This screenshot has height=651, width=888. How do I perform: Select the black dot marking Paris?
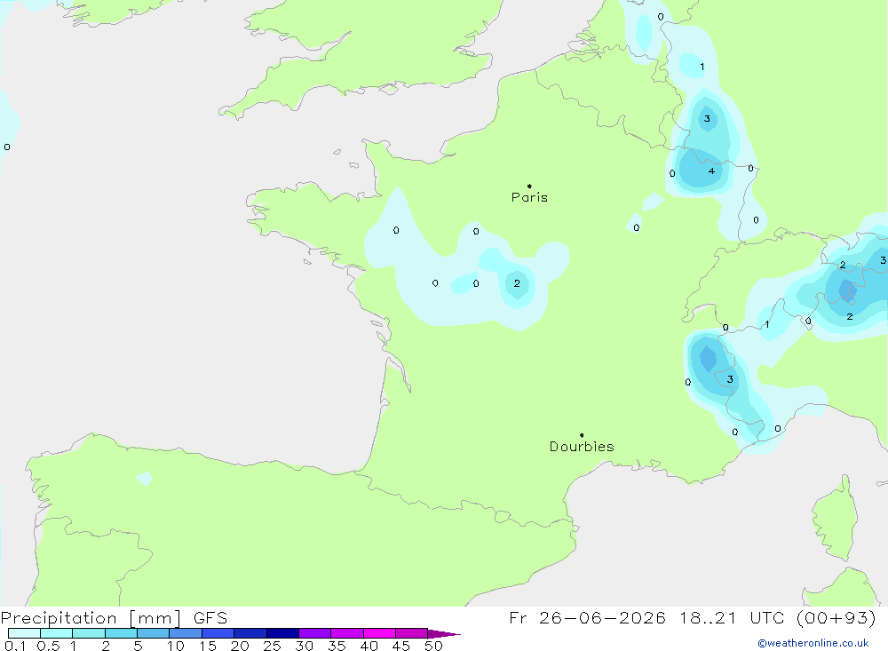point(529,186)
